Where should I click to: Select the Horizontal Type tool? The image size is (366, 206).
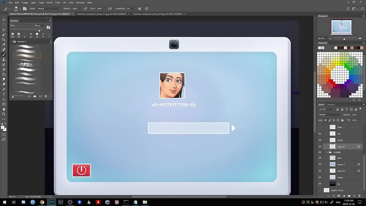[4, 94]
